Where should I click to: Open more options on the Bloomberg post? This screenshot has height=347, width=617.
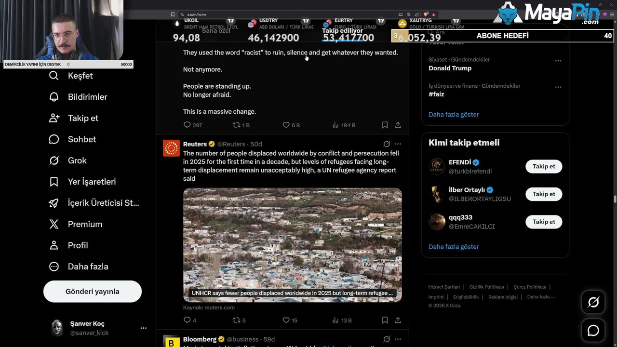398,339
